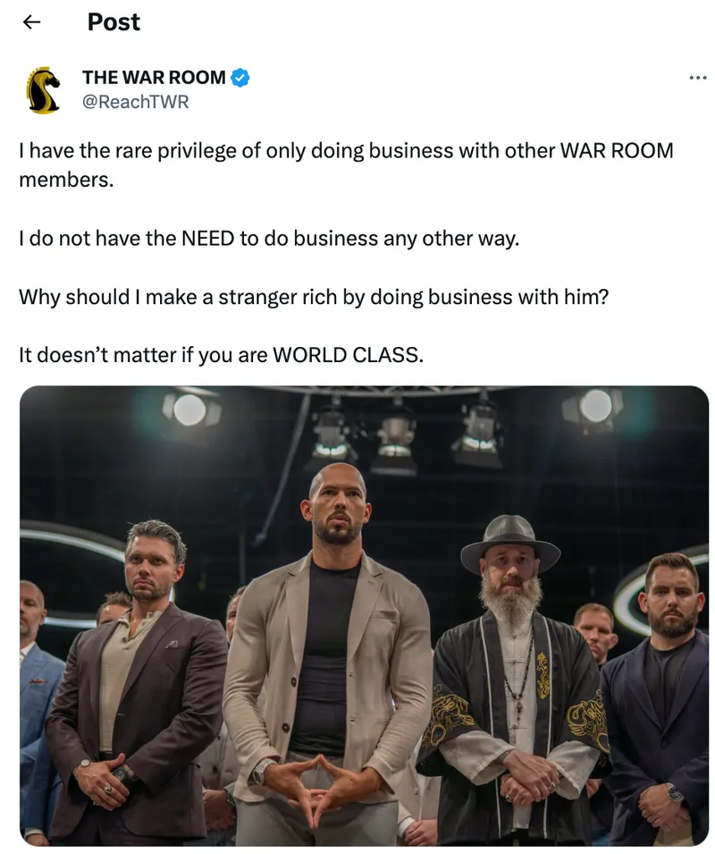Open the three-dot more options menu
This screenshot has width=715, height=854.
pyautogui.click(x=697, y=78)
